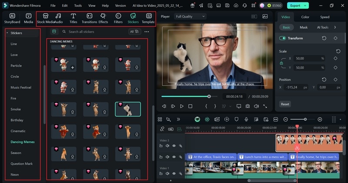Stop playback with the square button
The height and width of the screenshot is (183, 348).
click(x=190, y=106)
